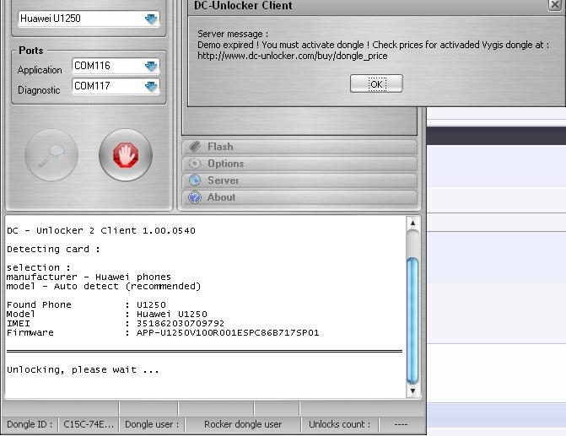Open the Options panel section
Screen dimensions: 566x436
point(299,164)
